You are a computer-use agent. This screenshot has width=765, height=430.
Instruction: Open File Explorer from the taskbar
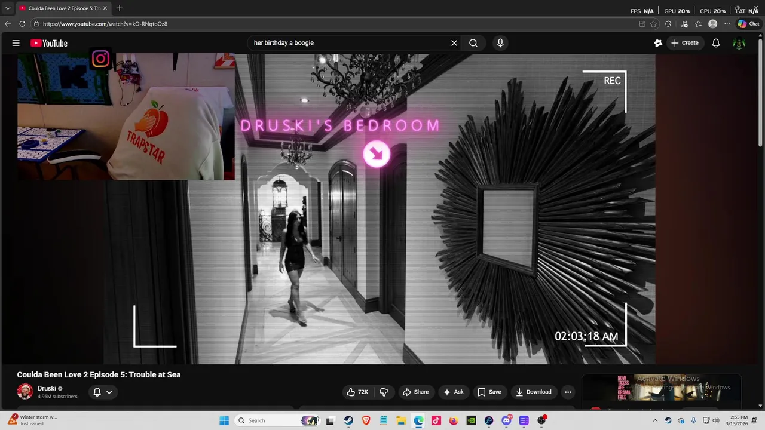point(401,420)
